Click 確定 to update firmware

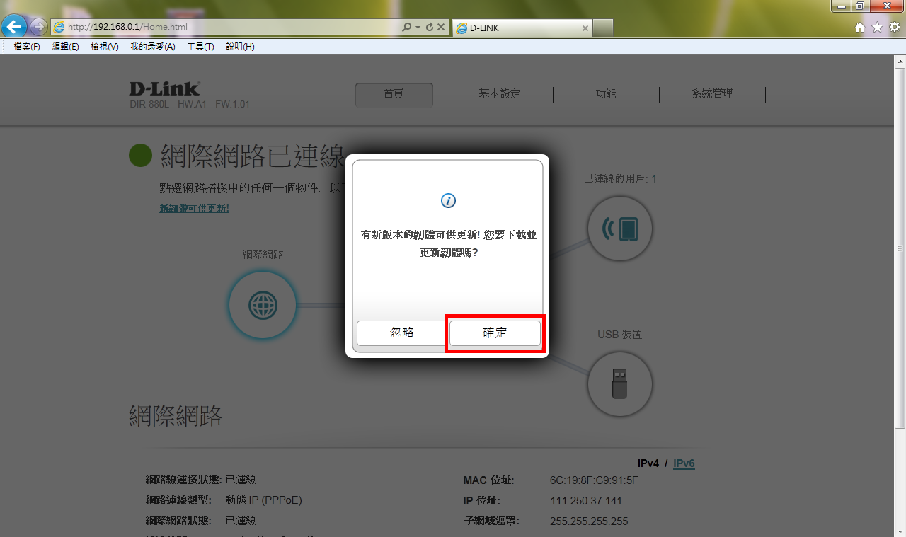pos(495,333)
